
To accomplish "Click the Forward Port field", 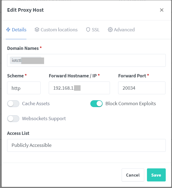I will 142,88.
